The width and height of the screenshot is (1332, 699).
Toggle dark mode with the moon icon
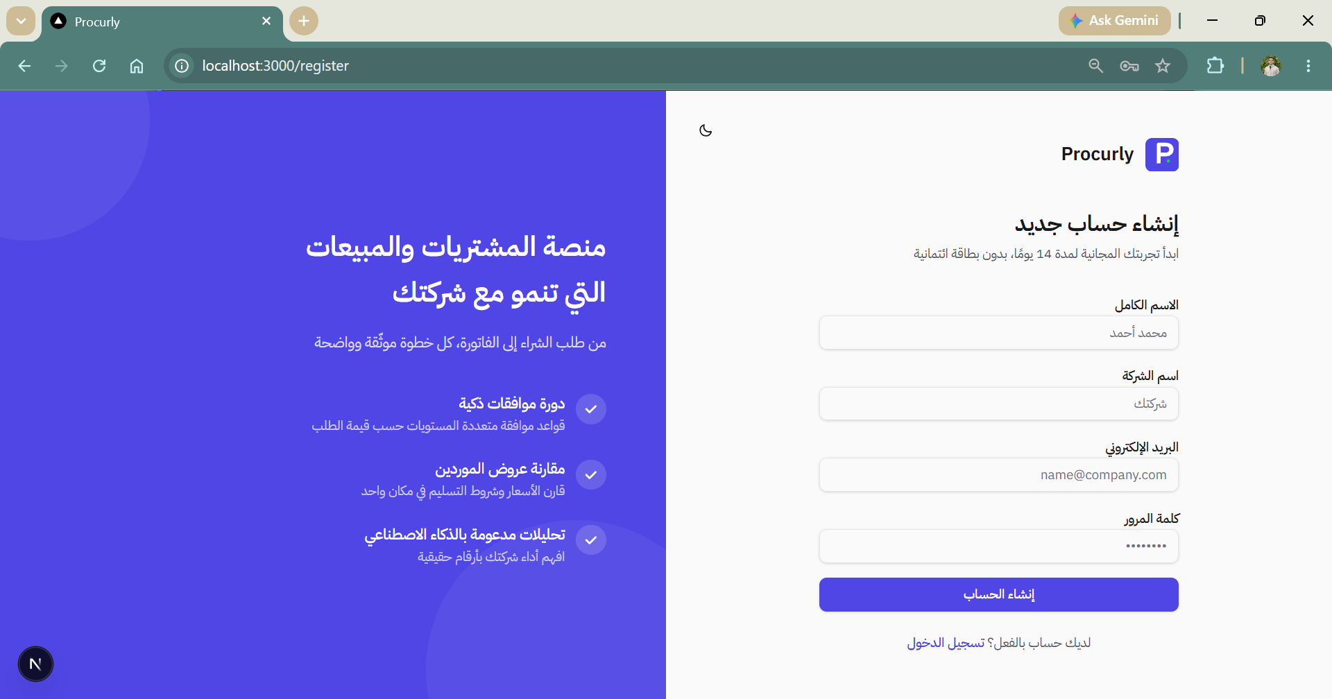click(x=706, y=130)
